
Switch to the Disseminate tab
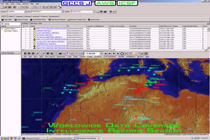54,16
